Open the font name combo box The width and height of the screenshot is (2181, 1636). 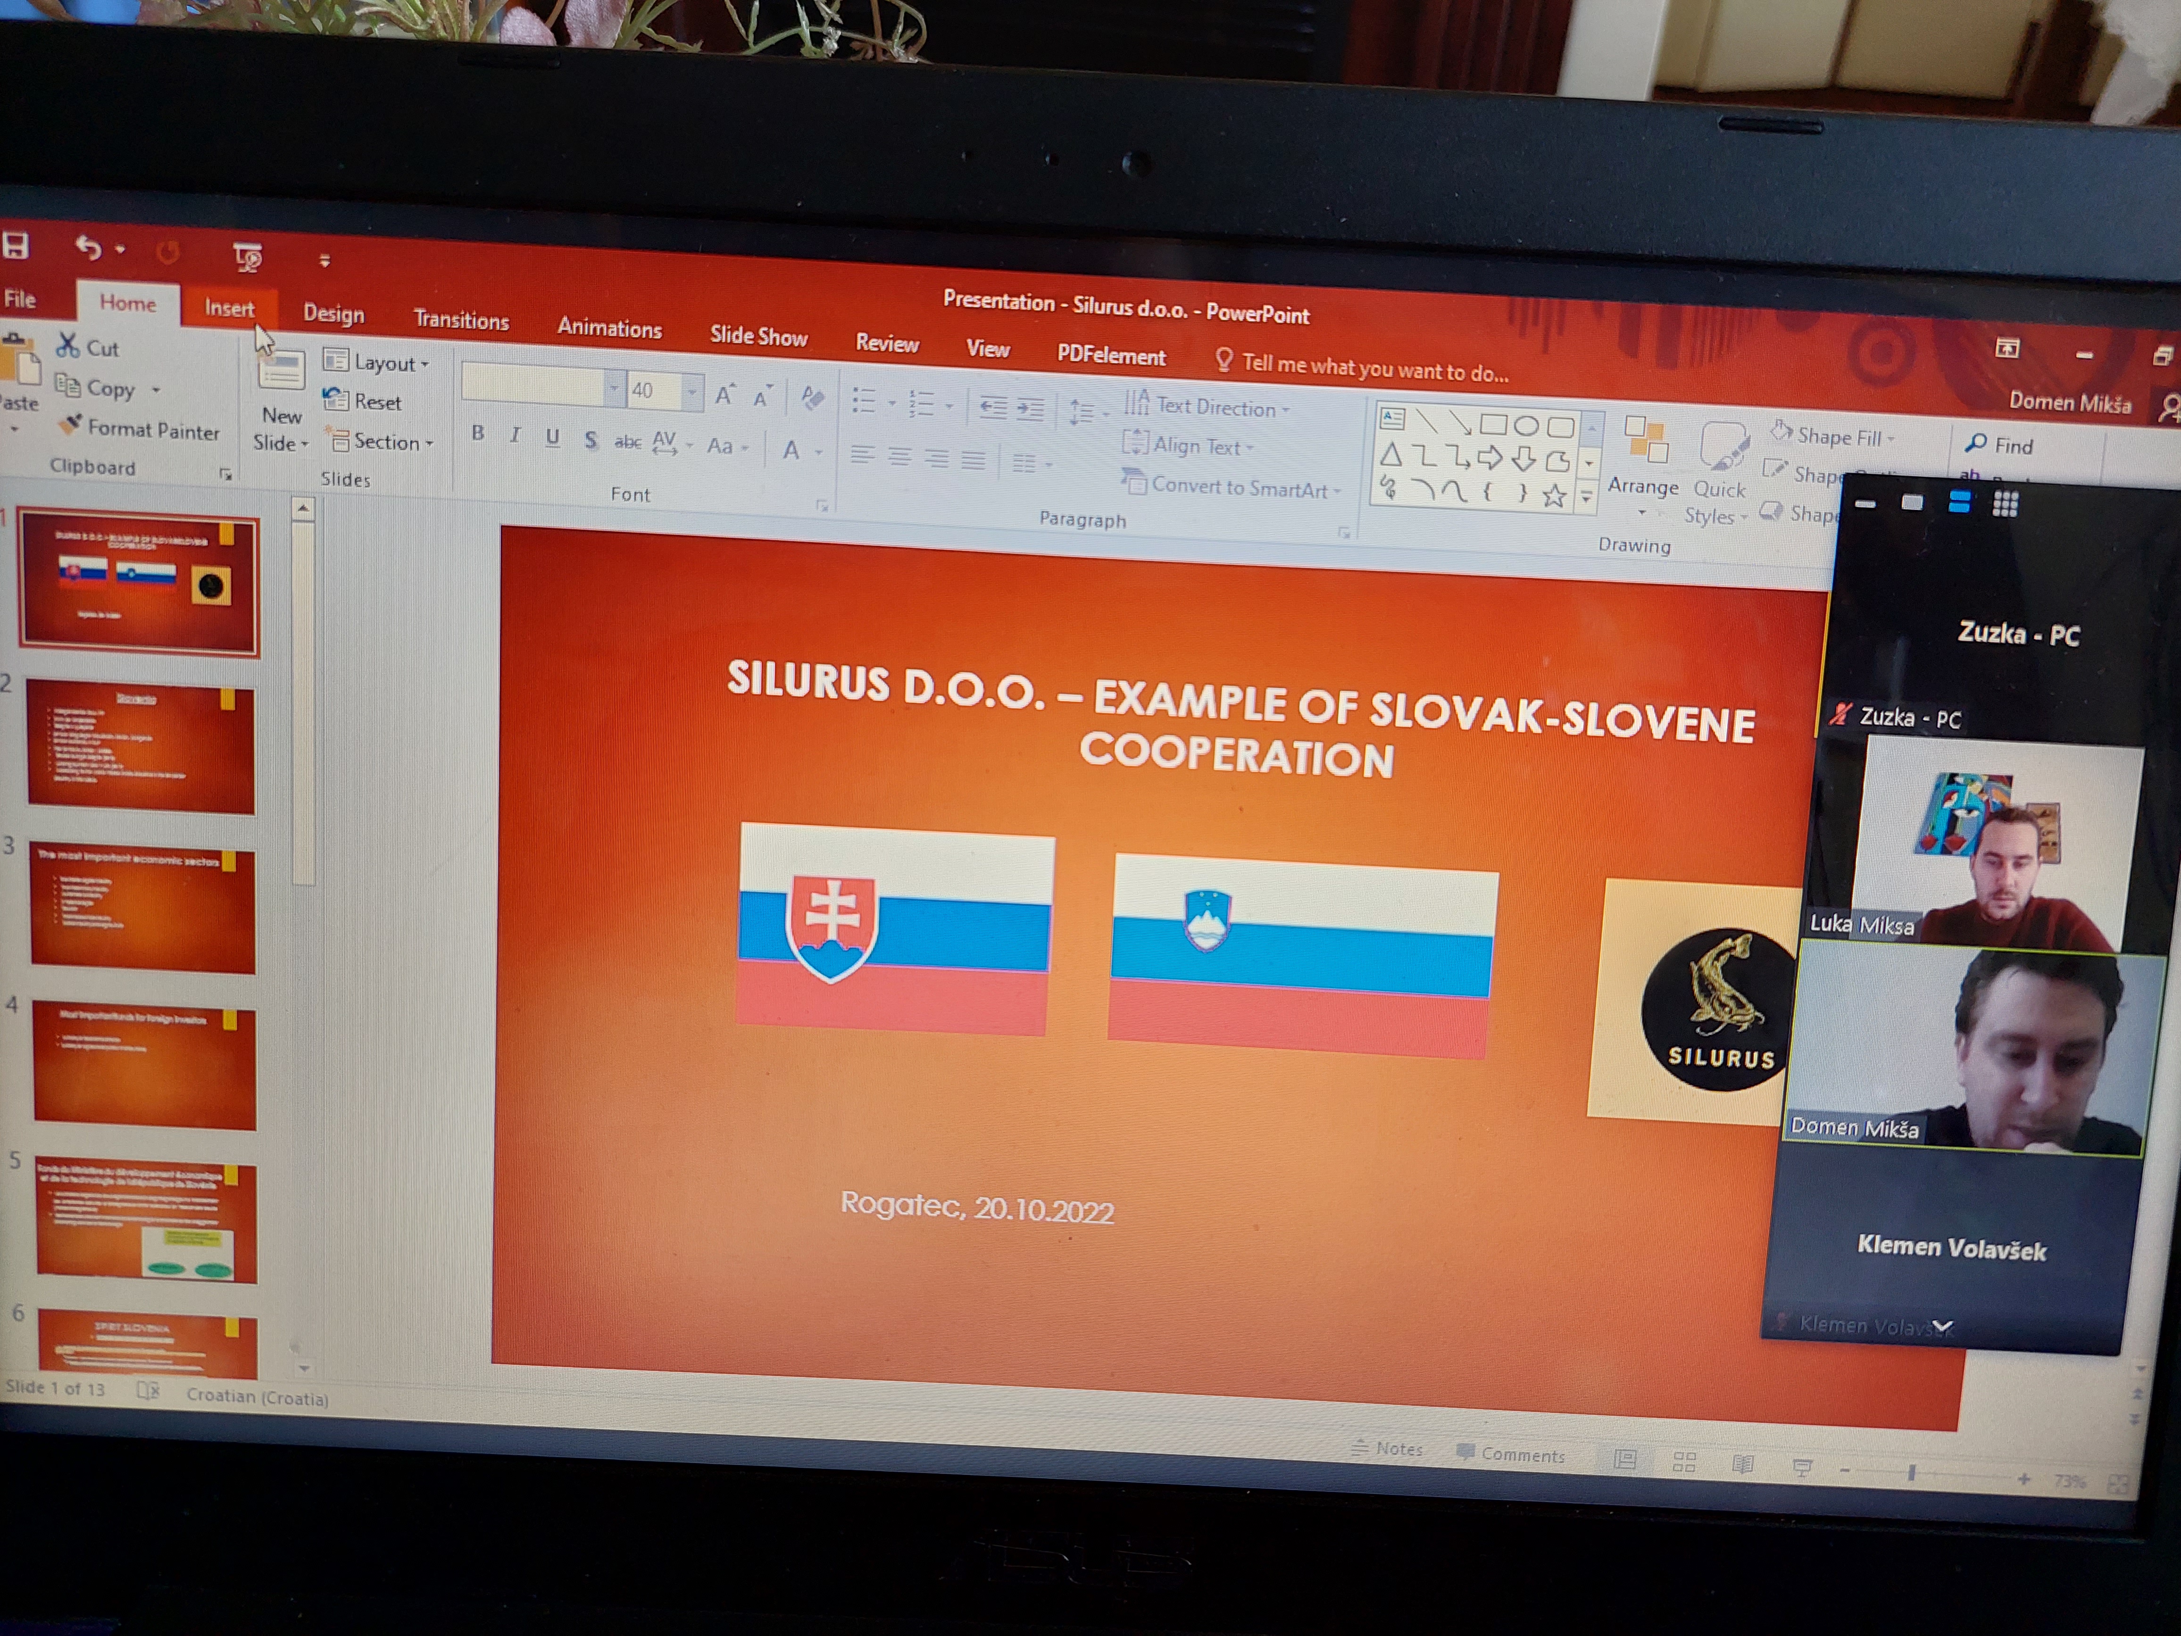pos(543,385)
